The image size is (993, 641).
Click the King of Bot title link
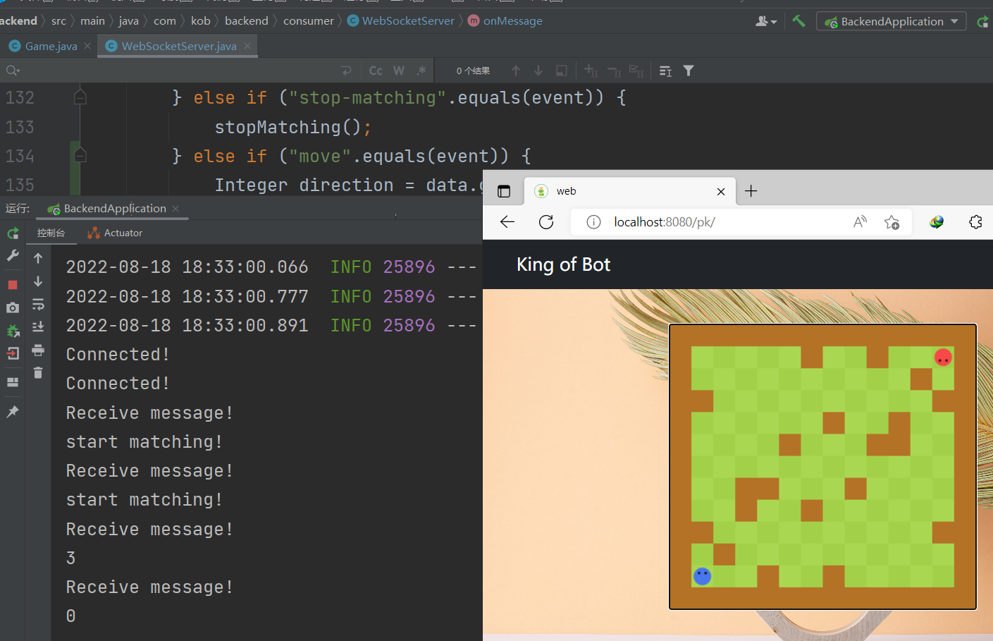click(x=563, y=264)
